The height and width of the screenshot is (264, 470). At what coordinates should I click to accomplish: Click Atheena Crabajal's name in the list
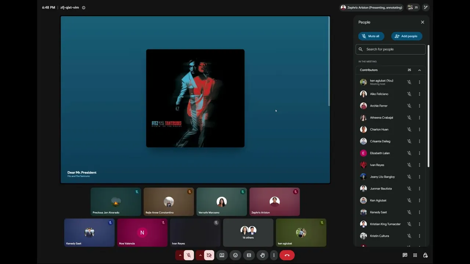pos(382,118)
